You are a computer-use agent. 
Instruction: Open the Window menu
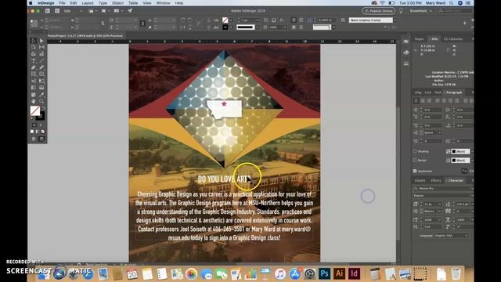pyautogui.click(x=163, y=3)
